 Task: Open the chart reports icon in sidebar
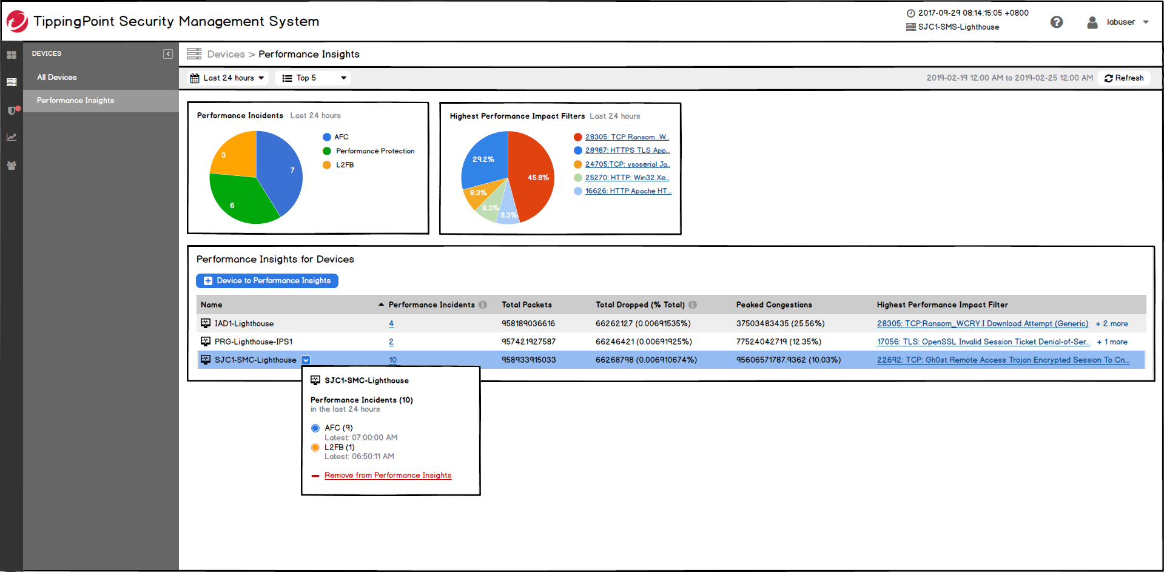(12, 137)
